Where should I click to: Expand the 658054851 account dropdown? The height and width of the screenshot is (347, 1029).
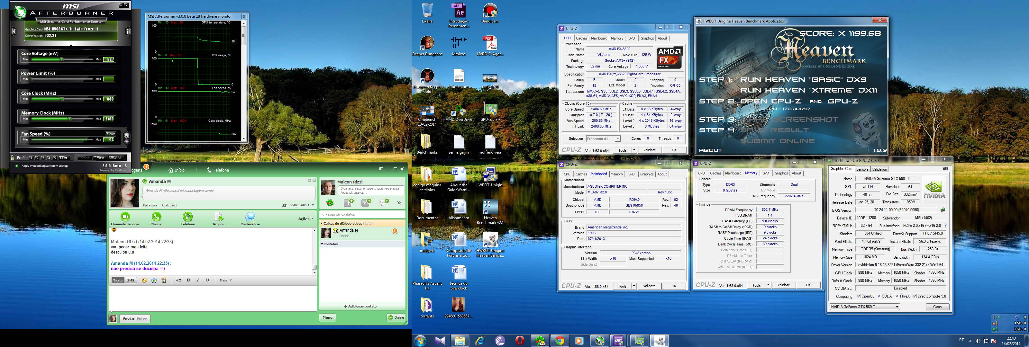312,205
